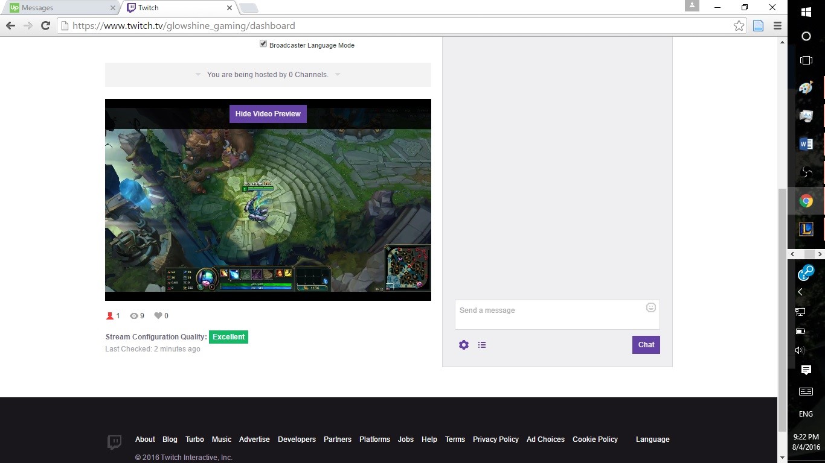
Task: Open the emoticon picker in chat box
Action: tap(651, 307)
